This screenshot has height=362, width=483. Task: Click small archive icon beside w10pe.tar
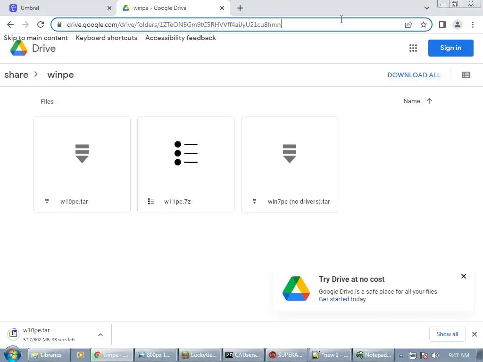pos(47,201)
